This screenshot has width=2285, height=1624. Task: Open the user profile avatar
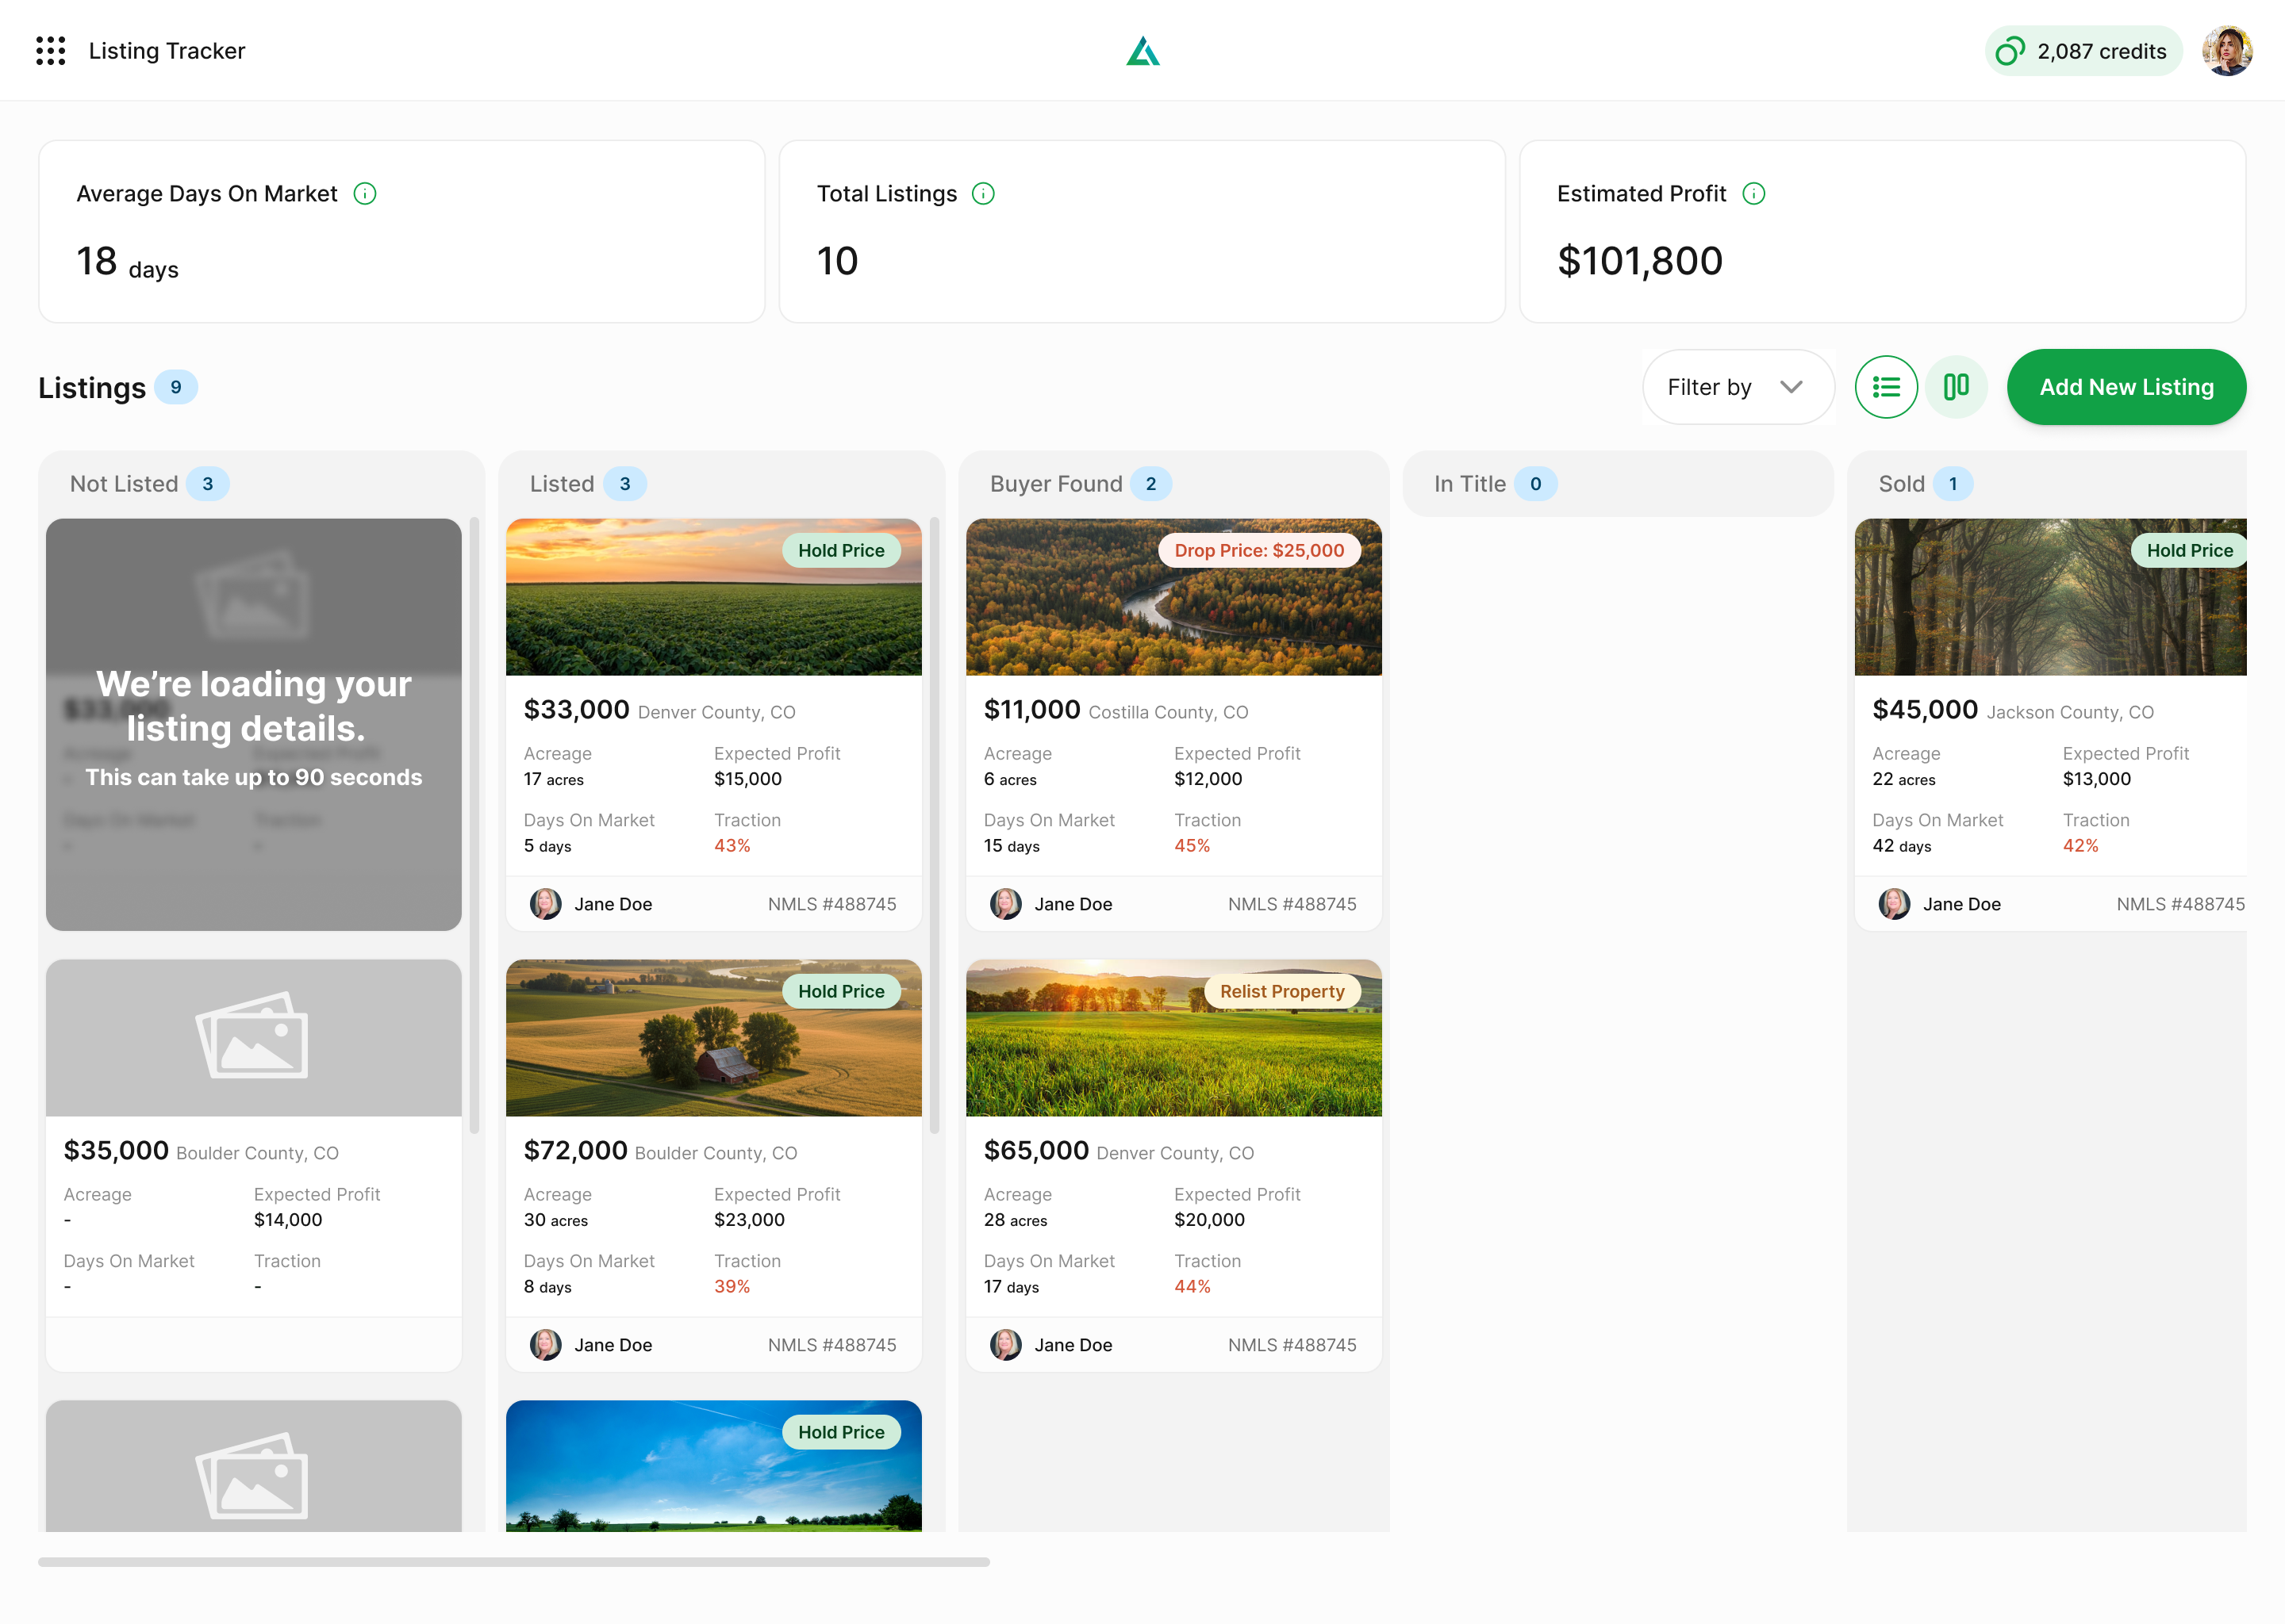(x=2226, y=51)
